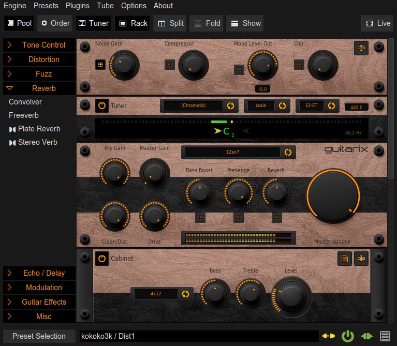Toggle the Tuner power button
The height and width of the screenshot is (346, 397).
[x=102, y=106]
